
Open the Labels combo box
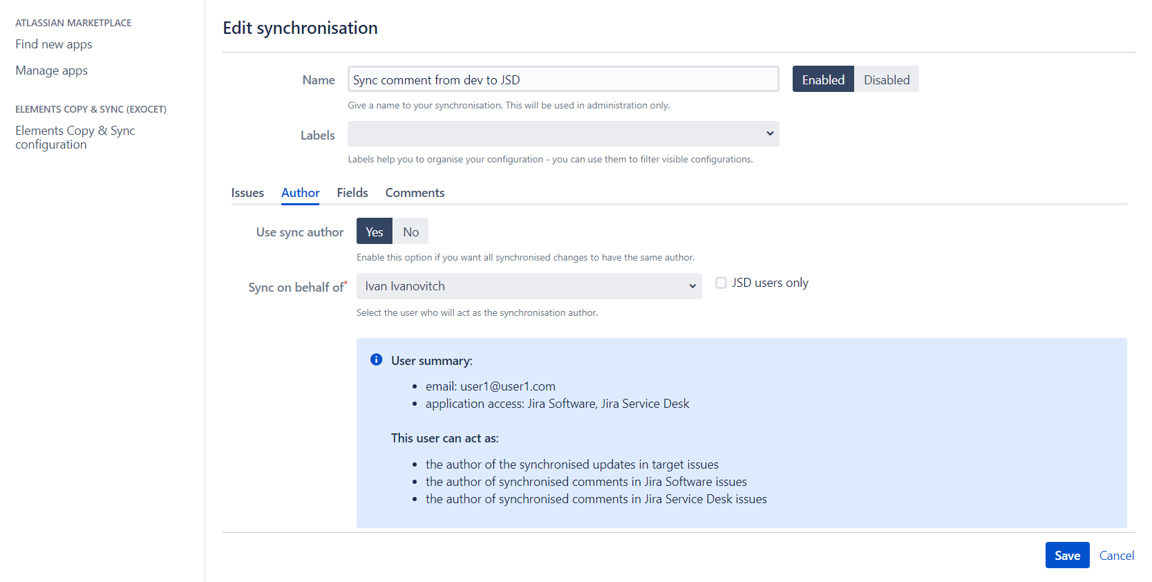(563, 133)
